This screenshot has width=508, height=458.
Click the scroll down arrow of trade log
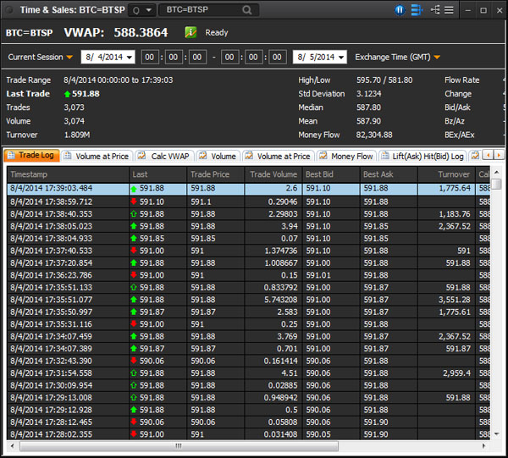496,433
